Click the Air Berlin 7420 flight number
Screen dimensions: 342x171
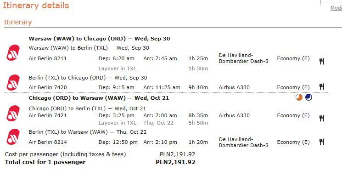[48, 87]
